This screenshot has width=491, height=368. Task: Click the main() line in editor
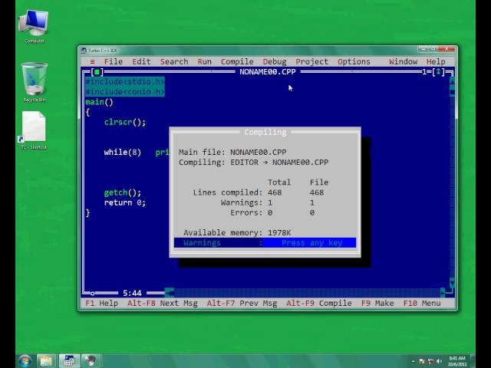pos(99,102)
